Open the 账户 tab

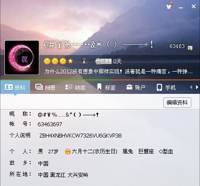click(x=136, y=87)
